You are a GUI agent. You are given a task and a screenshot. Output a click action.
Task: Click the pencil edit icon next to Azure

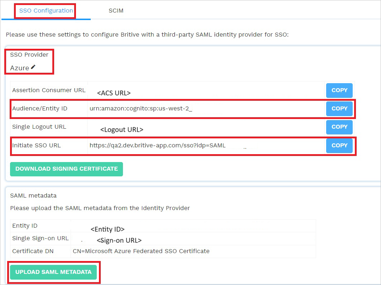click(x=33, y=67)
